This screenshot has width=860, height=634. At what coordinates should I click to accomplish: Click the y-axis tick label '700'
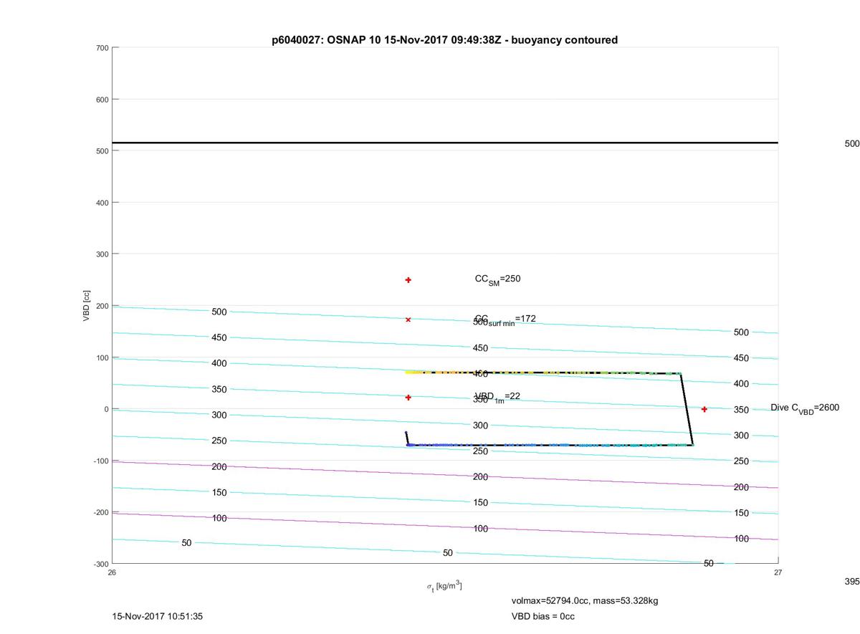[101, 48]
